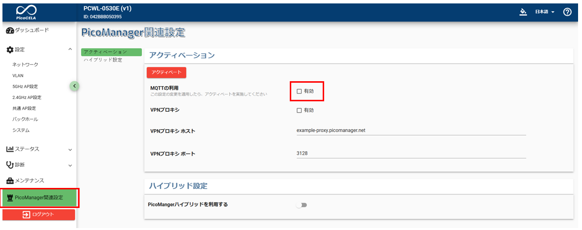The height and width of the screenshot is (230, 582).
Task: Click the ステータス bar chart icon
Action: click(10, 149)
